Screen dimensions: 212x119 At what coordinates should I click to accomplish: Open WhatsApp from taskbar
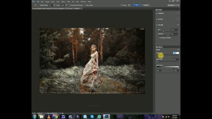click(99, 117)
